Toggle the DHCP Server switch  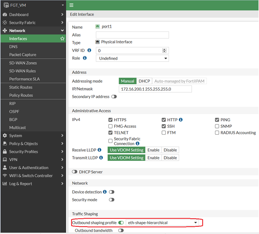pyautogui.click(x=74, y=172)
